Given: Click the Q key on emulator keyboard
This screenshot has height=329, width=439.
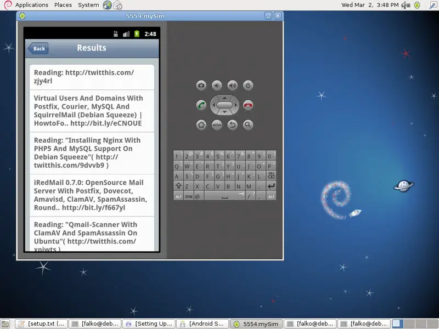Looking at the screenshot, I should point(178,166).
